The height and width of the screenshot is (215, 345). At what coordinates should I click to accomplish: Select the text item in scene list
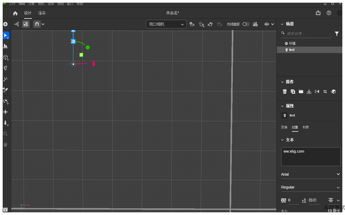[x=310, y=50]
